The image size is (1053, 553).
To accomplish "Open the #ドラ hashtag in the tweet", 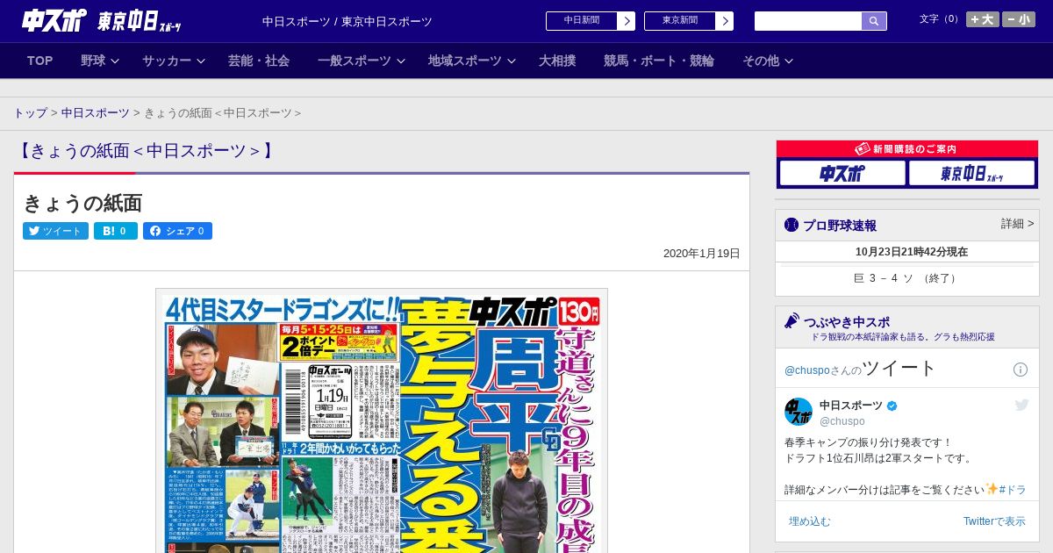I will [x=1013, y=489].
